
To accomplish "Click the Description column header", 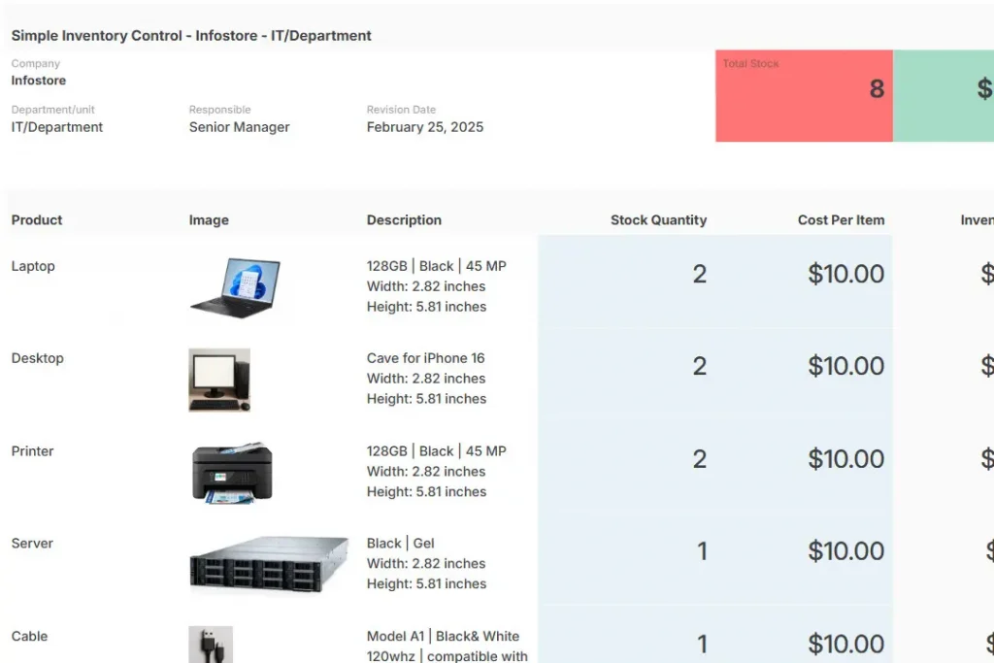I will coord(404,220).
